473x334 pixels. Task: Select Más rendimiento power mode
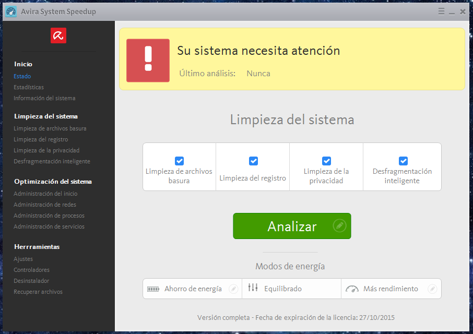tap(391, 289)
